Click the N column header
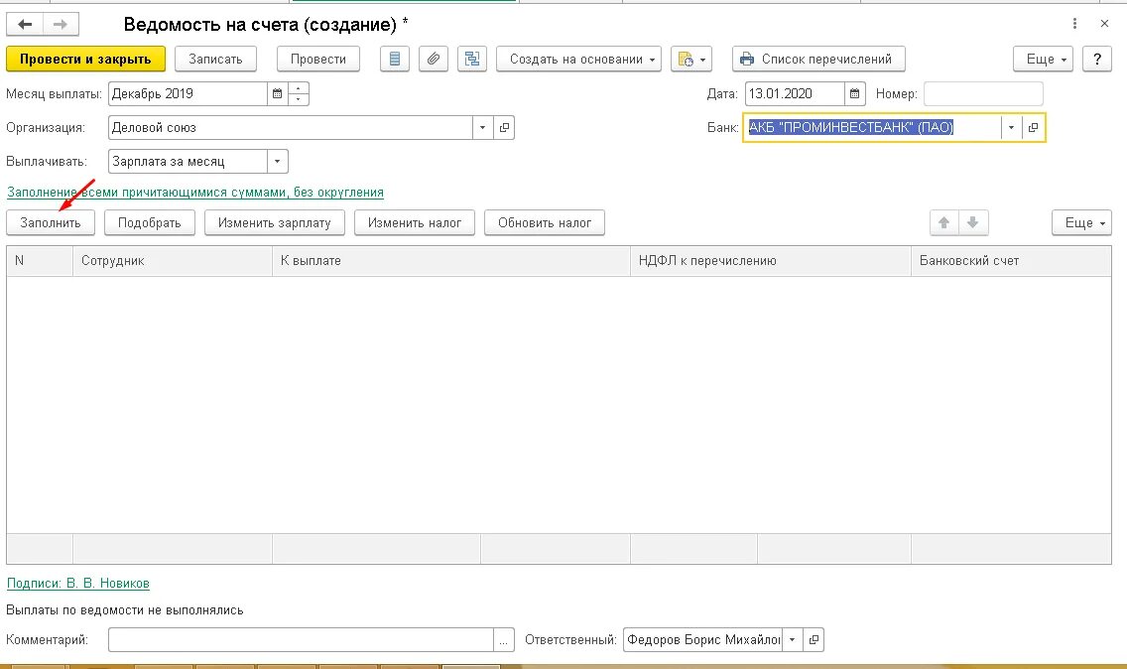 [40, 261]
